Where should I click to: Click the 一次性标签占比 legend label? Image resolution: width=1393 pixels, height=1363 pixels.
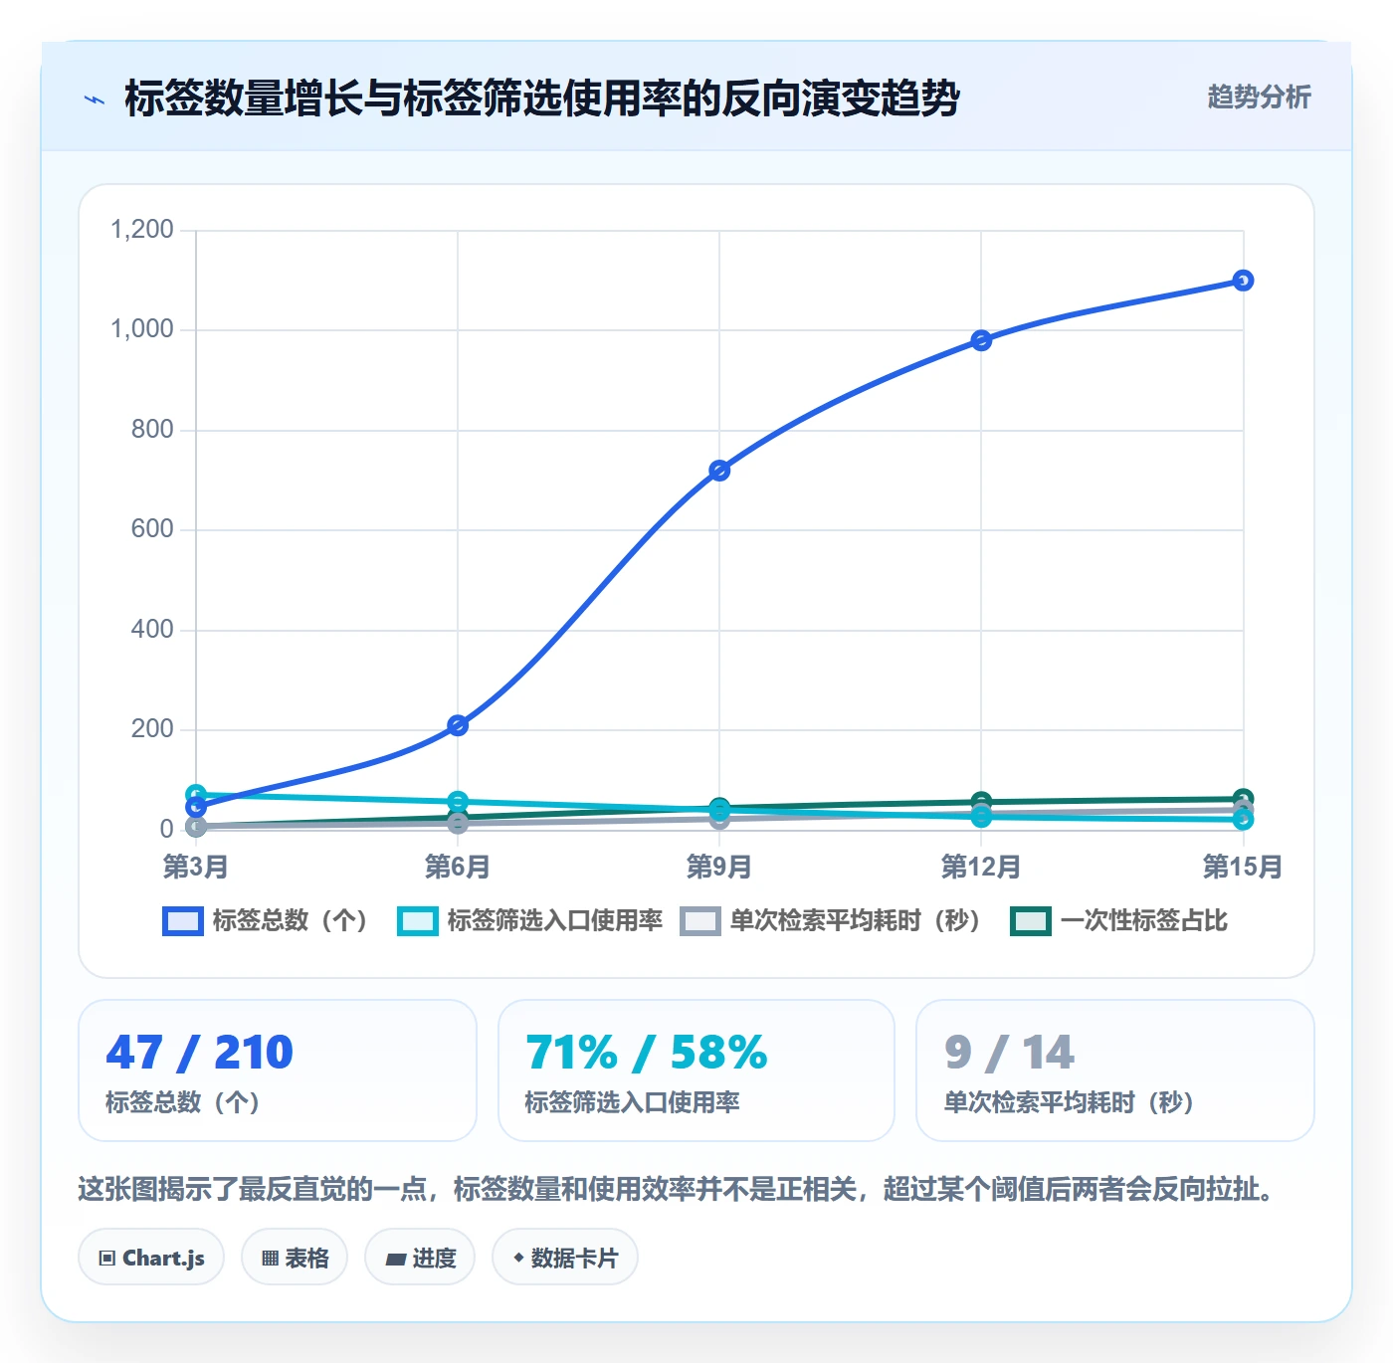[x=1143, y=921]
